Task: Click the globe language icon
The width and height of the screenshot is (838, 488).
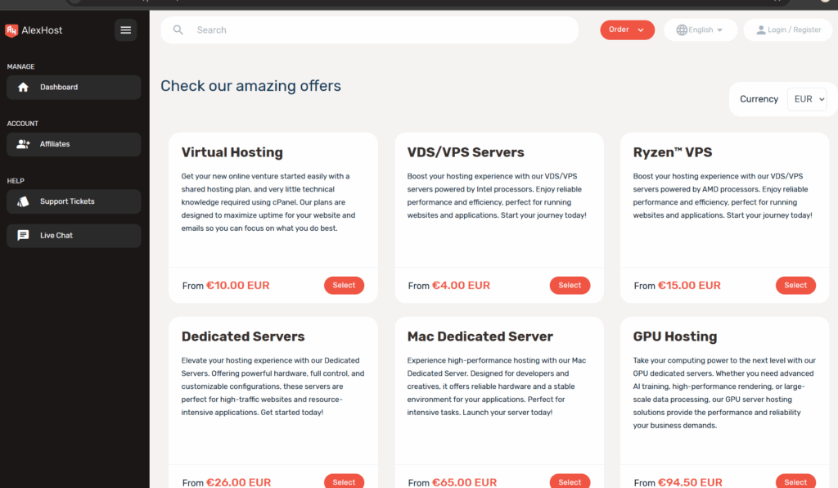Action: coord(682,30)
